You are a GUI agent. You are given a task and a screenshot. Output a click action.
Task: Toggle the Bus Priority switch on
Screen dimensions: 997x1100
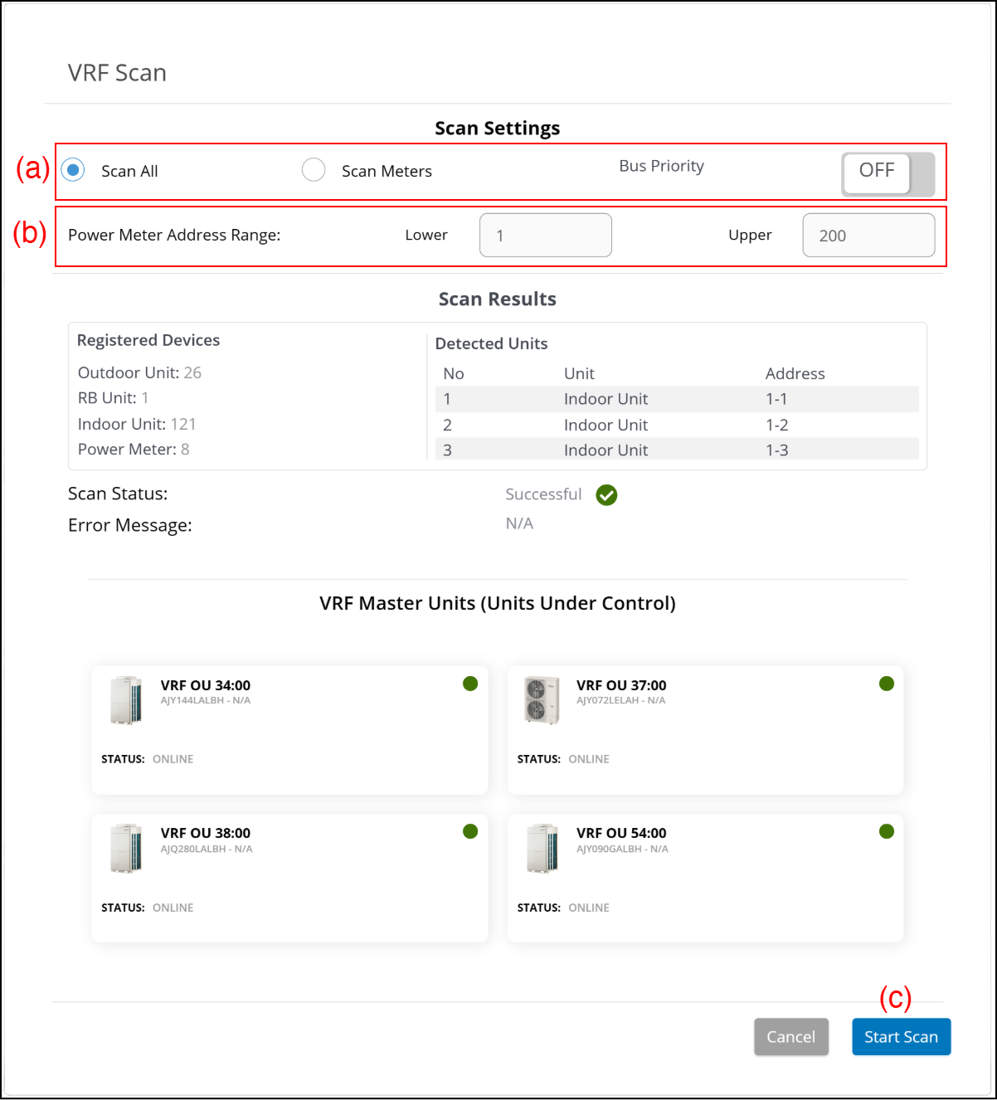(x=888, y=174)
